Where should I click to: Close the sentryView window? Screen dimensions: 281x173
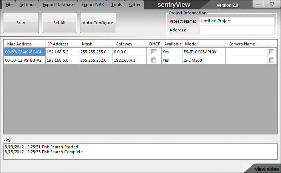click(272, 4)
